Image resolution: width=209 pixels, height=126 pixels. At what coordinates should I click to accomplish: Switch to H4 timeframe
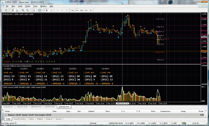(86, 10)
